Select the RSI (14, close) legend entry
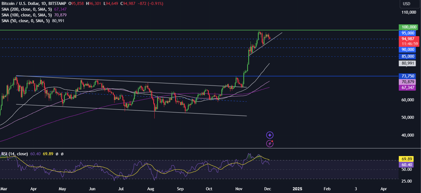The height and width of the screenshot is (193, 421). pos(14,154)
